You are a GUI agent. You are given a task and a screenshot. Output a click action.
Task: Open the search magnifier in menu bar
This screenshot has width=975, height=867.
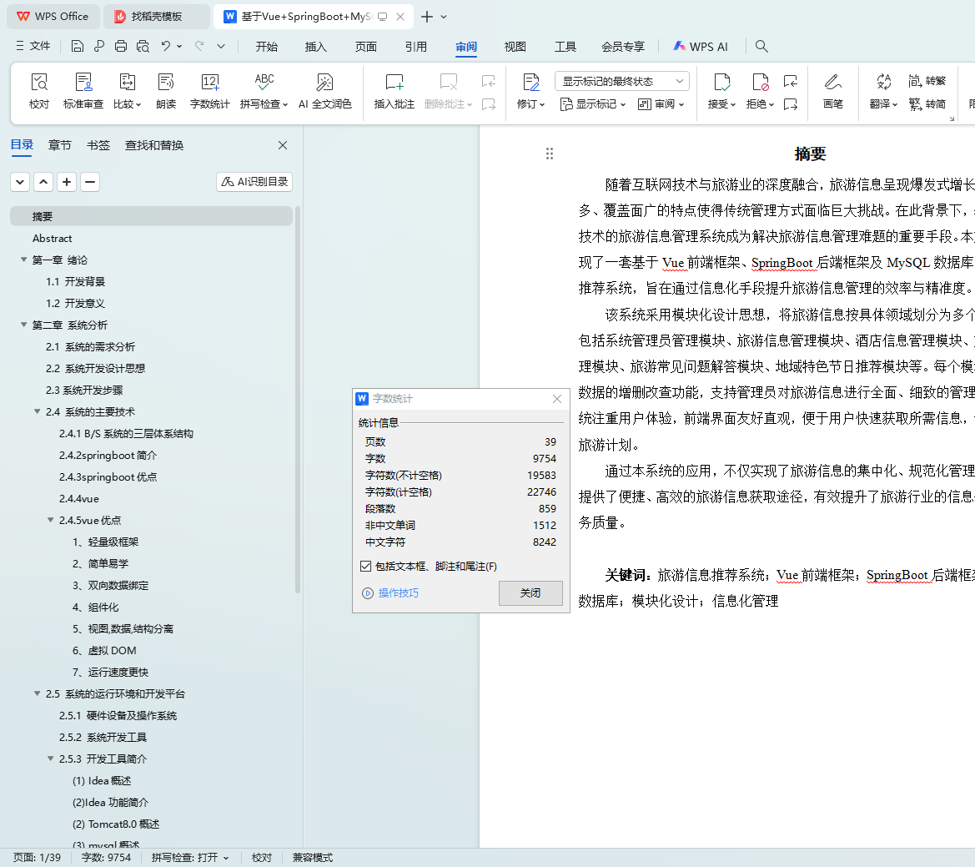click(x=761, y=46)
